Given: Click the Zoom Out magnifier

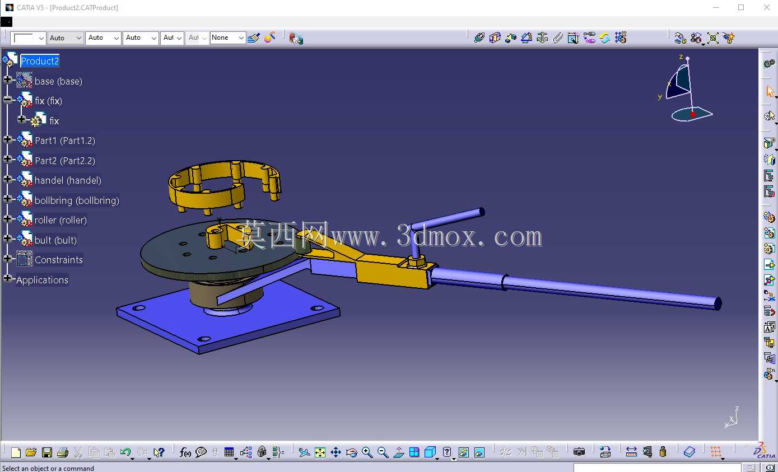Looking at the screenshot, I should 383,452.
